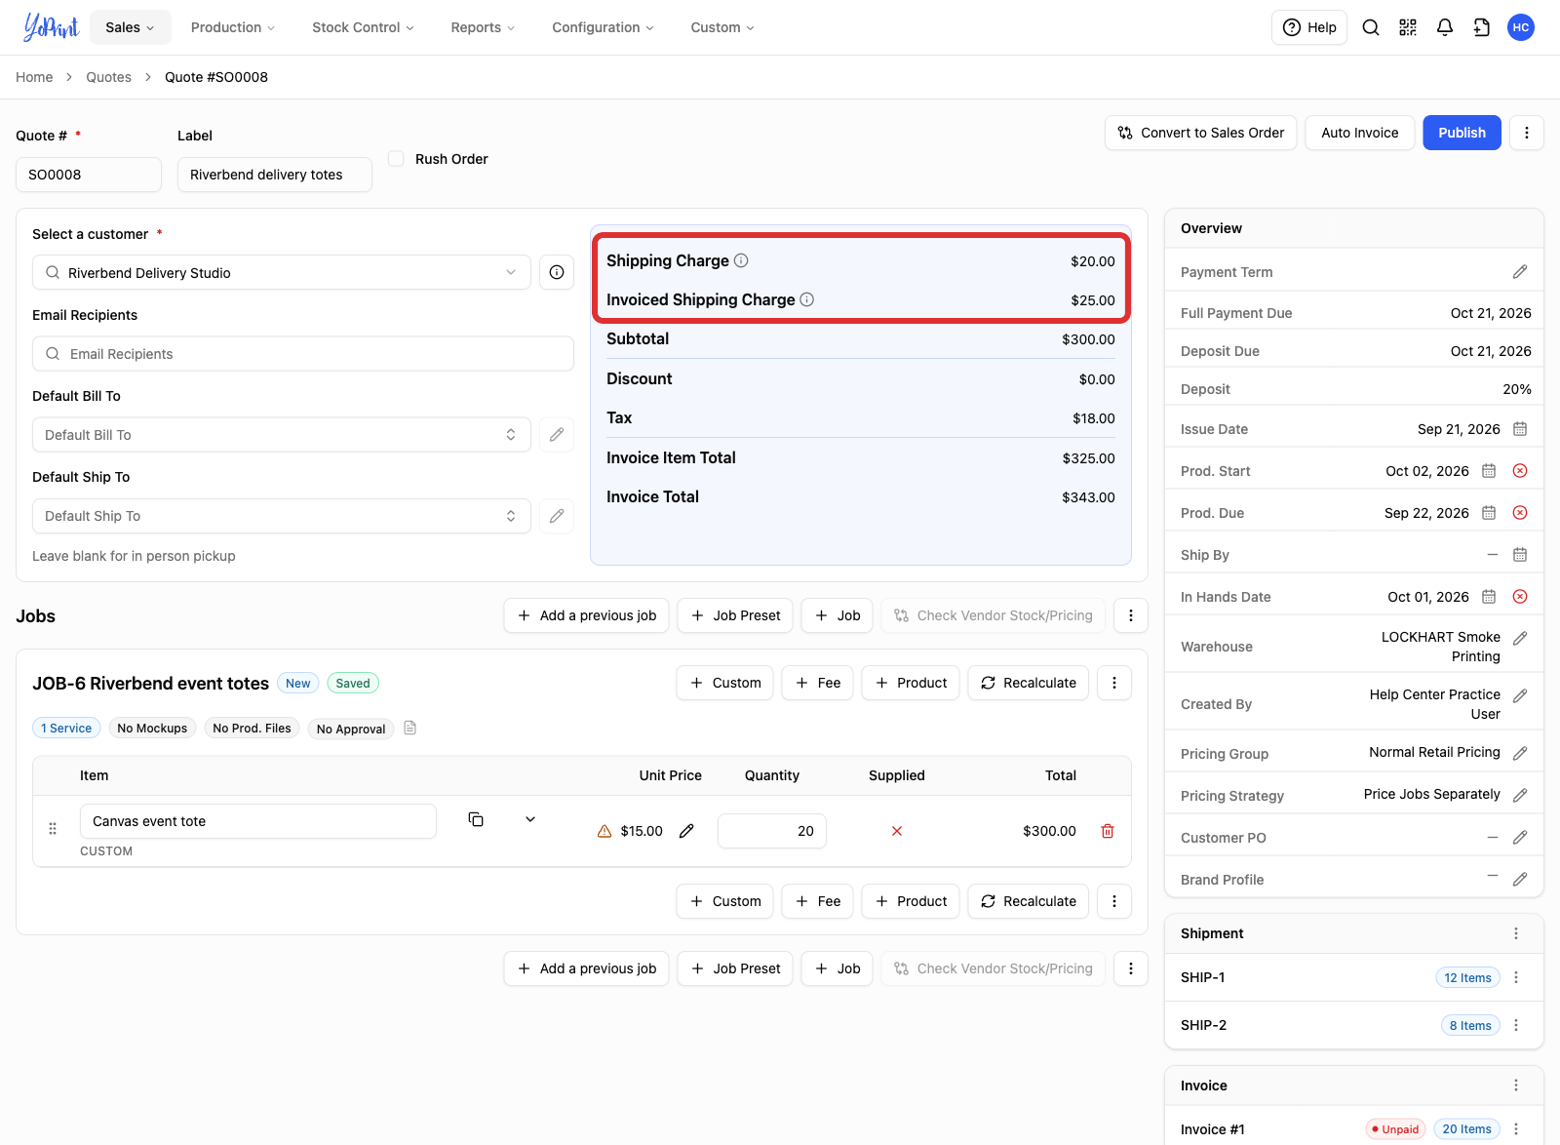Click the Quote # SO0008 field
This screenshot has width=1560, height=1145.
tap(89, 175)
